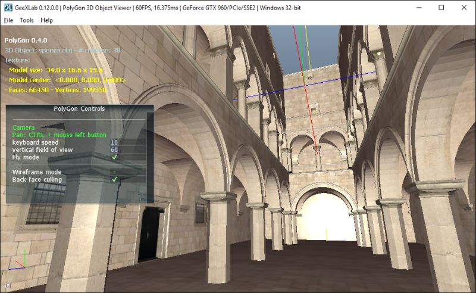476x293 pixels.
Task: Close the GeeXLab window
Action: tap(464, 8)
